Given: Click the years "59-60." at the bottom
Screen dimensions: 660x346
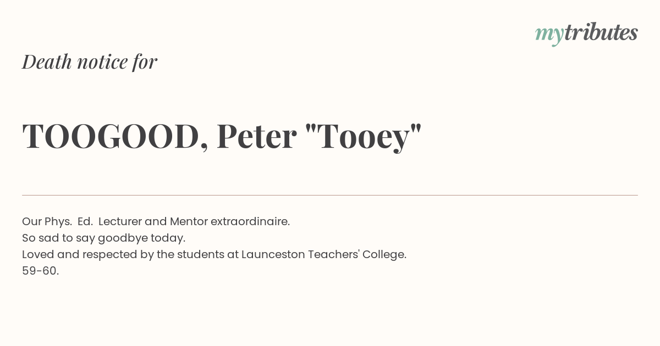Looking at the screenshot, I should tap(41, 271).
